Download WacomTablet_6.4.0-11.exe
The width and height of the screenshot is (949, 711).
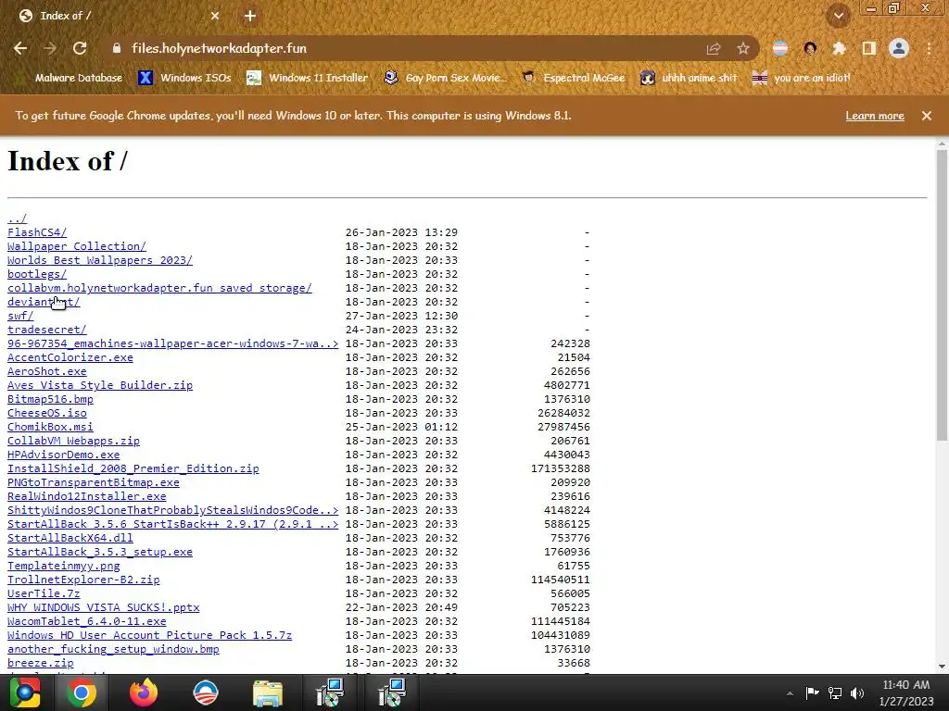[x=86, y=621]
